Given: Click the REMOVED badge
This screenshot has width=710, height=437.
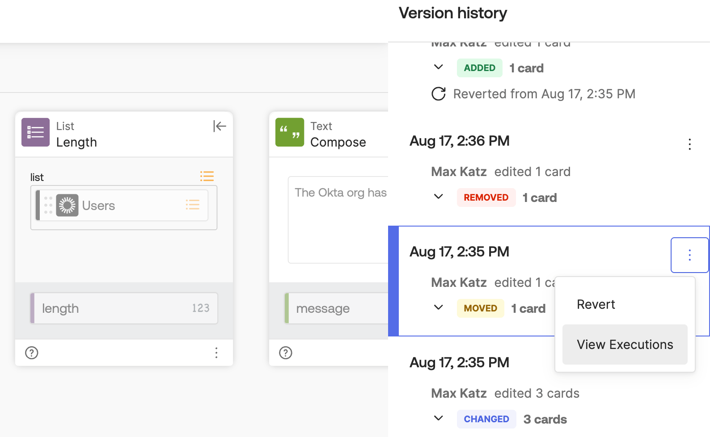Looking at the screenshot, I should coord(486,197).
